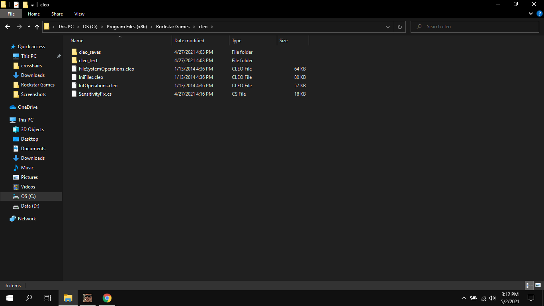Open the Action Center notifications icon
Image resolution: width=544 pixels, height=306 pixels.
click(x=531, y=298)
